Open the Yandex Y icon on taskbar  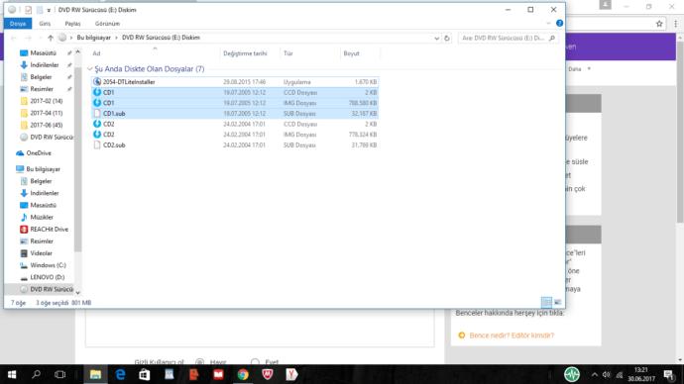[x=291, y=374]
